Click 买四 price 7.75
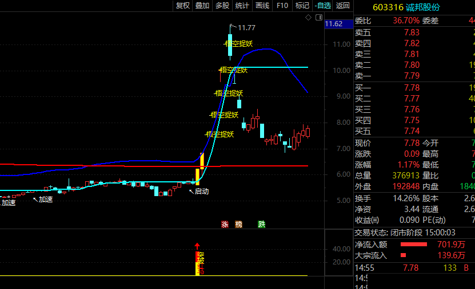The width and height of the screenshot is (475, 289). [x=412, y=120]
